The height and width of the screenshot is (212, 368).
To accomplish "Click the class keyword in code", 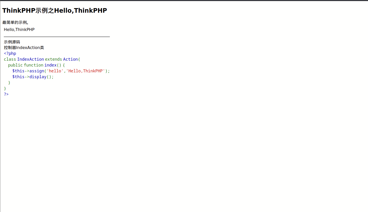I will (x=10, y=59).
